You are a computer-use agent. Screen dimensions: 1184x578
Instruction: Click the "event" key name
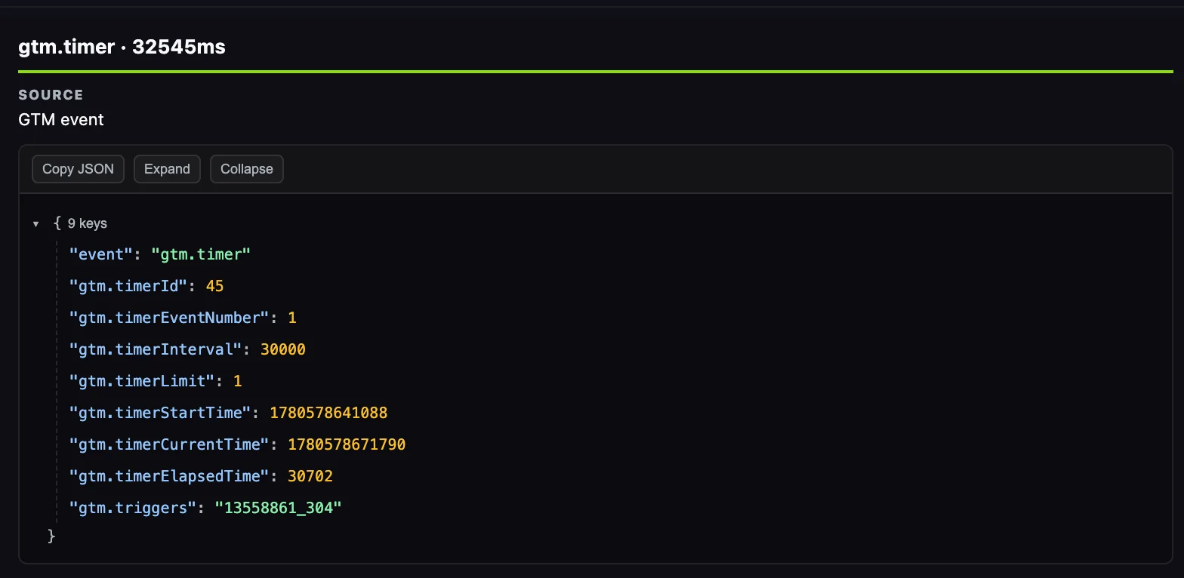point(101,254)
